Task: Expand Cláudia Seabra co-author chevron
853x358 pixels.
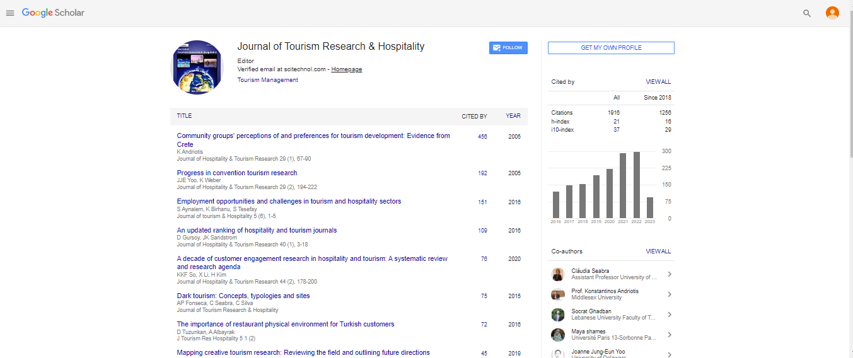Action: coord(669,274)
